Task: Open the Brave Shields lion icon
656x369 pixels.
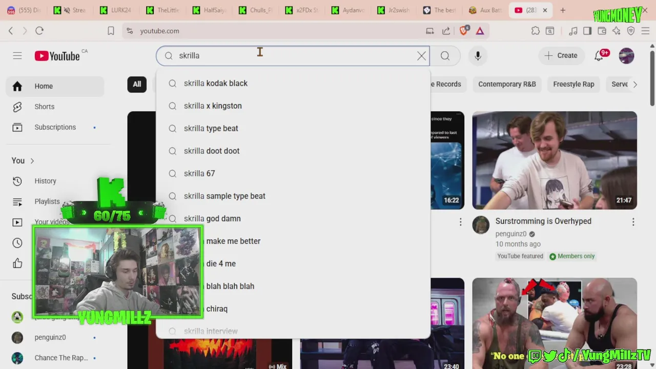Action: pos(464,31)
